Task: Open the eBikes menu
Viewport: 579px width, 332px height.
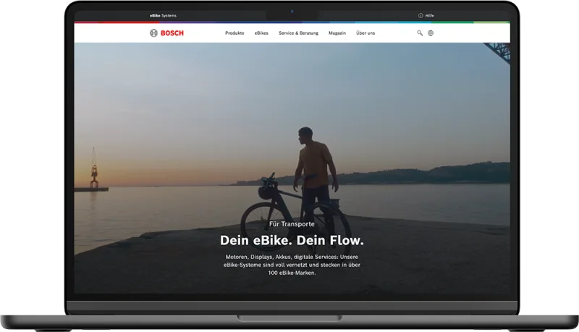Action: (x=261, y=33)
